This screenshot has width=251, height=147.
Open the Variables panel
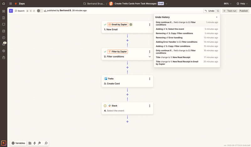click(18, 143)
